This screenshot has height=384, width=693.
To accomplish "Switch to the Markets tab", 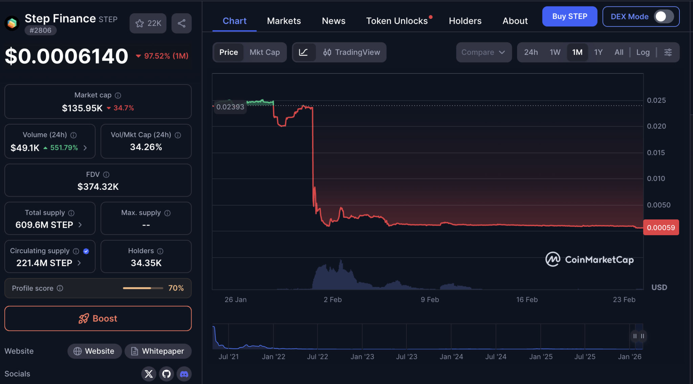I will [x=284, y=21].
